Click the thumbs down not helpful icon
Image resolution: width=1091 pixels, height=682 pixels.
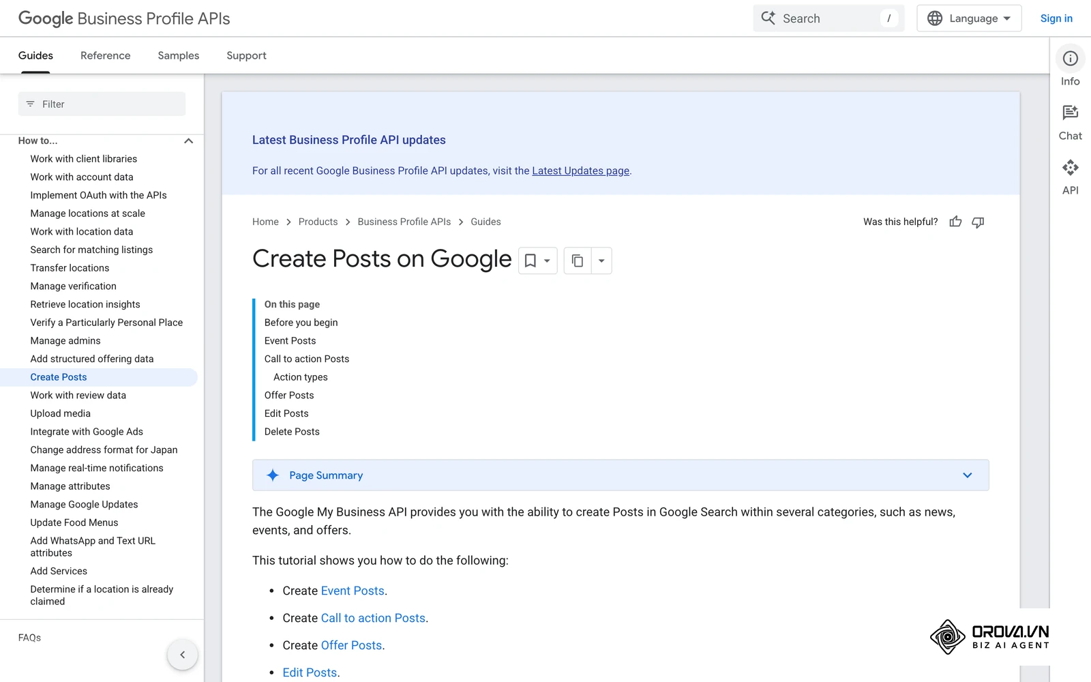(978, 222)
